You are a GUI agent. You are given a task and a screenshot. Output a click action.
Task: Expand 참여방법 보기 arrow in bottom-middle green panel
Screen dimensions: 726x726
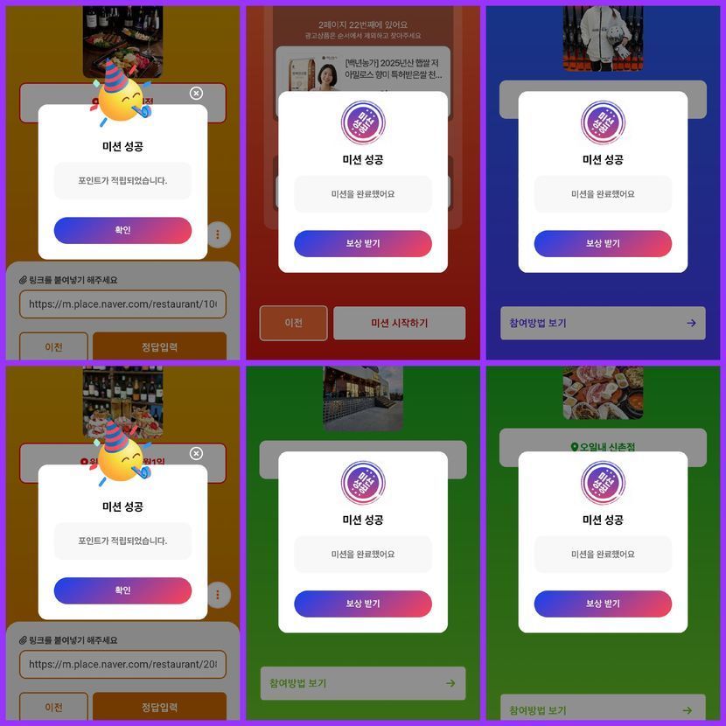(x=450, y=683)
